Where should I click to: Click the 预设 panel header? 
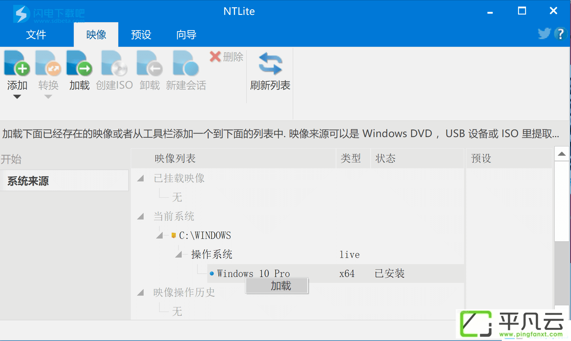(509, 159)
